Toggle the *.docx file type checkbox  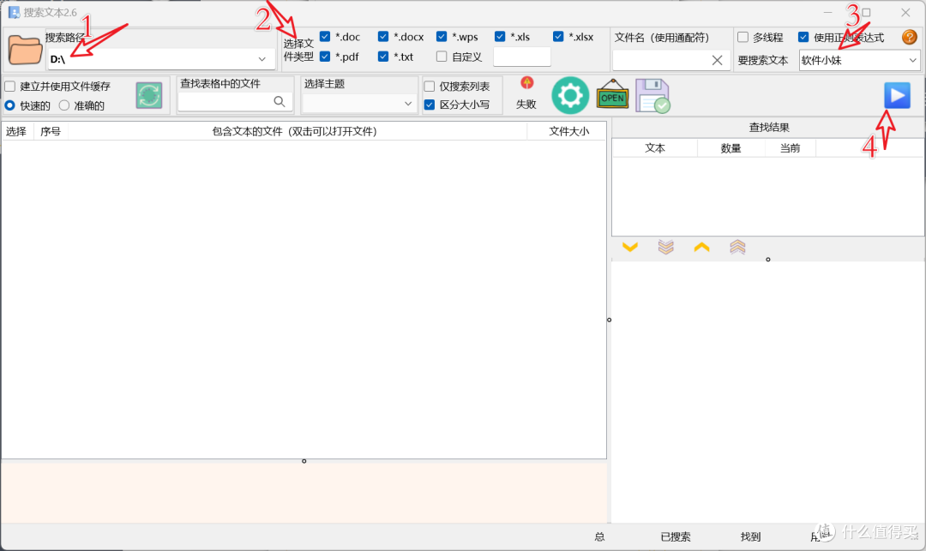point(383,37)
